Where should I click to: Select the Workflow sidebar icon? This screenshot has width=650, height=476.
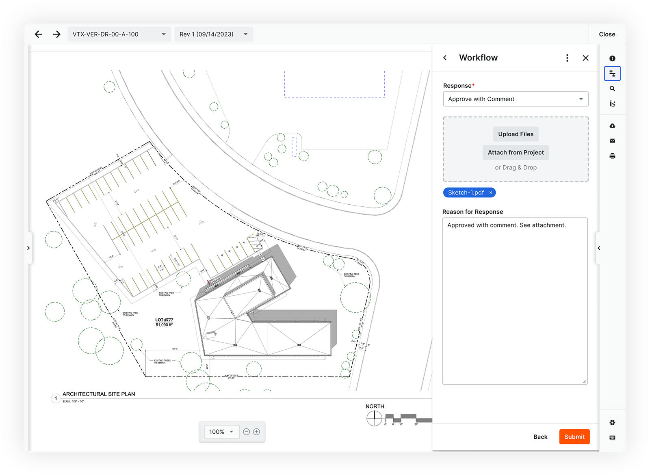(612, 74)
